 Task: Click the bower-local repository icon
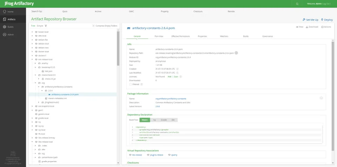coord(36,32)
